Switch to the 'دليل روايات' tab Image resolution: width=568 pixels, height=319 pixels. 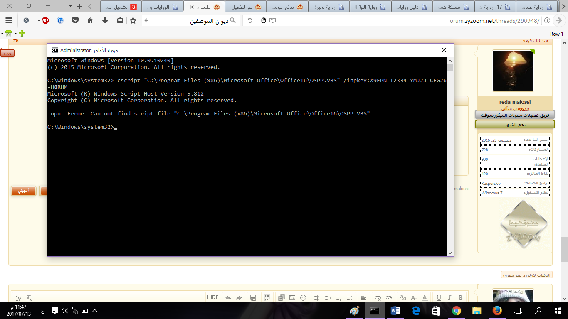pos(412,7)
